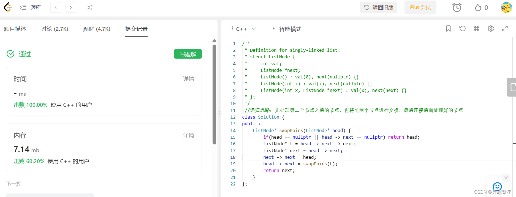
Task: Reset code to default template
Action: 462,29
